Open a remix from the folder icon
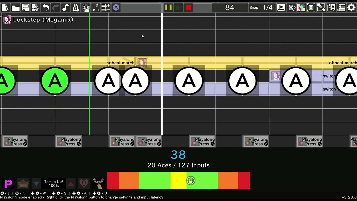This screenshot has height=201, width=357. coord(15,8)
